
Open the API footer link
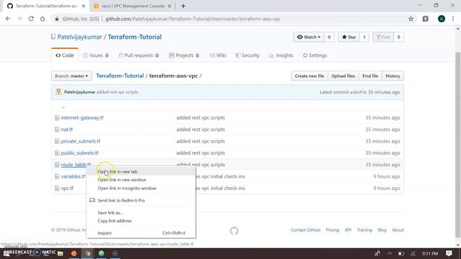[x=348, y=230]
